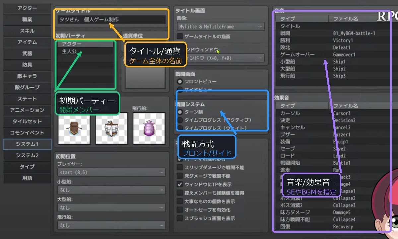Open the 武器 tab
398x239 pixels.
[27, 53]
